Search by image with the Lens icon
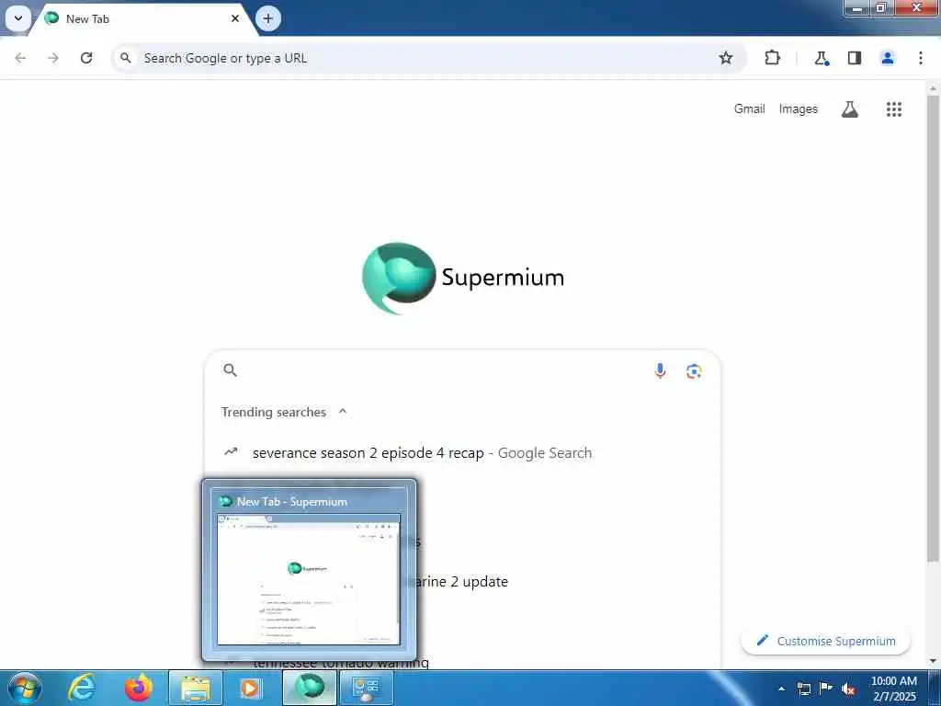Image resolution: width=941 pixels, height=706 pixels. 694,371
